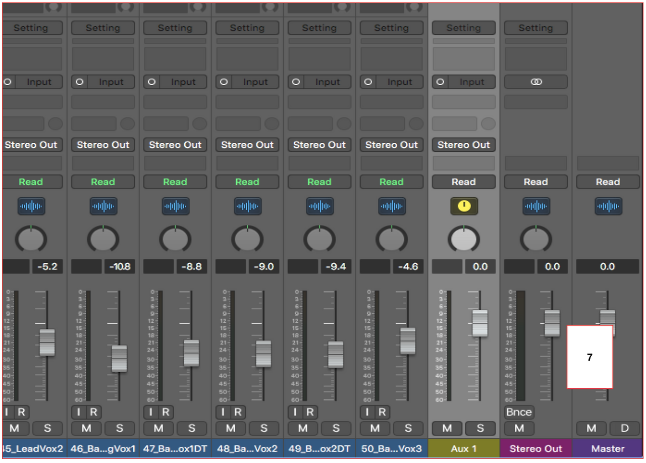The width and height of the screenshot is (646, 463).
Task: Click the mono format circle on 48_Ba...Vox2
Action: [x=224, y=82]
